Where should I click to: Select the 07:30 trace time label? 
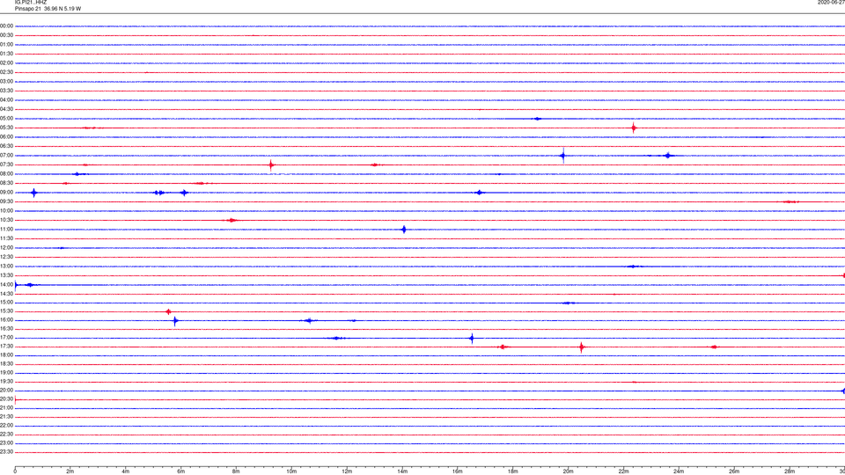click(6, 164)
